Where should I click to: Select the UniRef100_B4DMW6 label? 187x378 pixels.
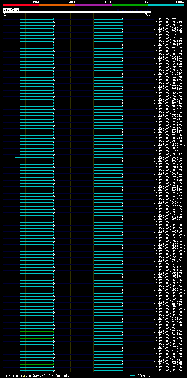[168, 322]
